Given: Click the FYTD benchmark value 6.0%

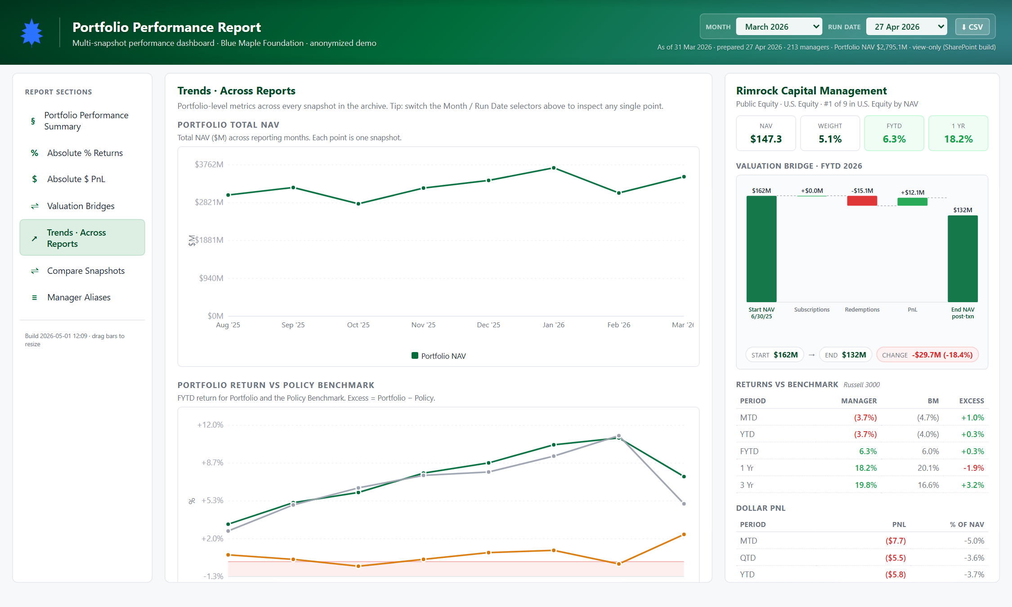Looking at the screenshot, I should pos(930,451).
